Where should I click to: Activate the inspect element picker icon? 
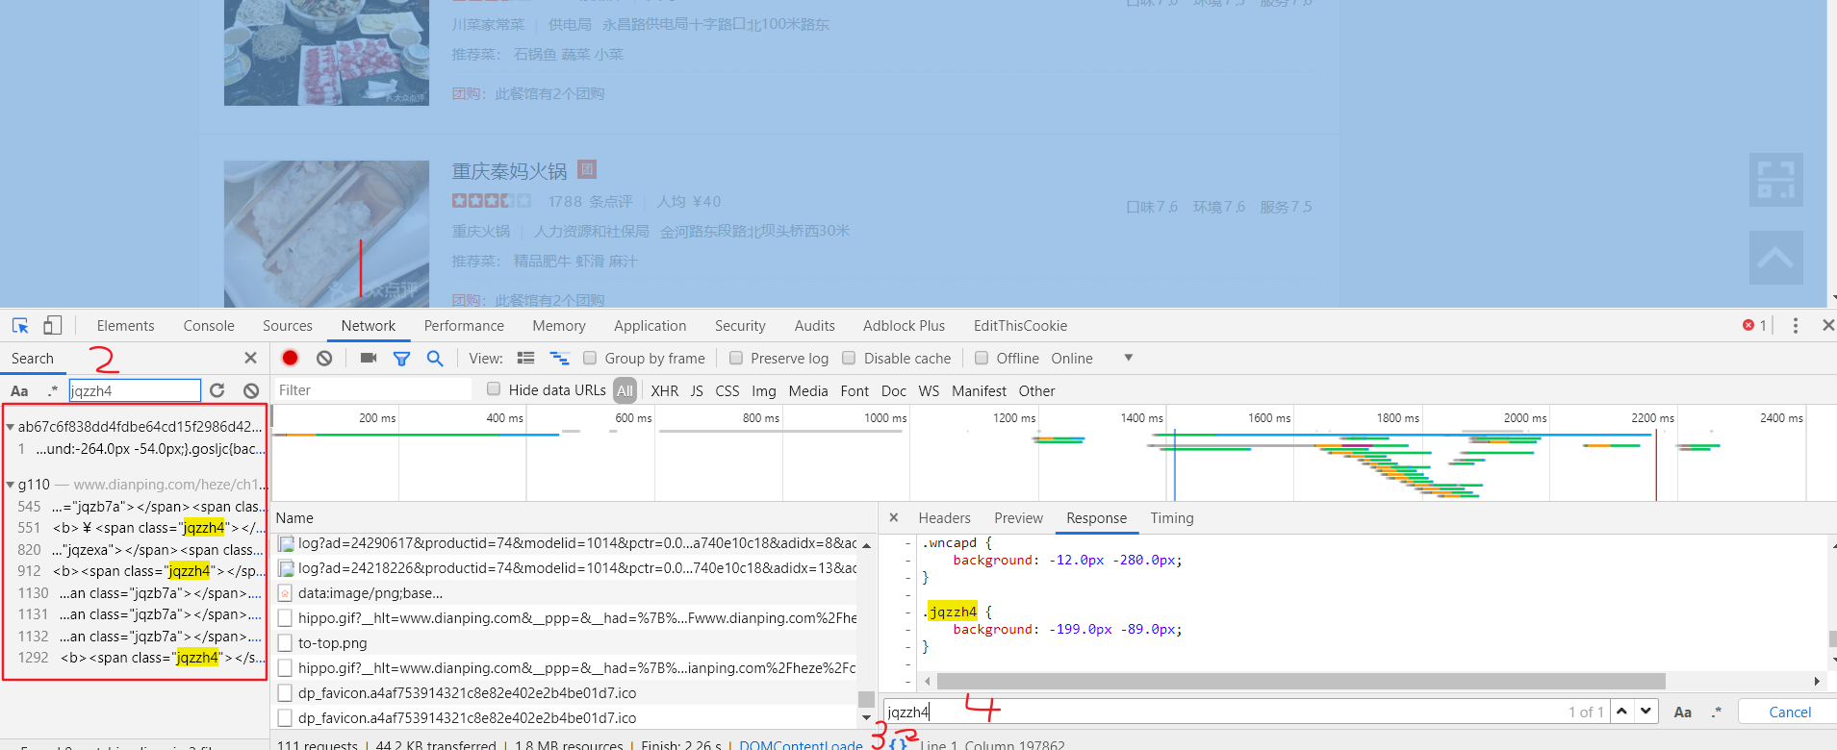[20, 326]
